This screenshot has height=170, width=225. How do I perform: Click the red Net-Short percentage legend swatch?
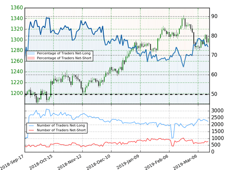(x=31, y=58)
